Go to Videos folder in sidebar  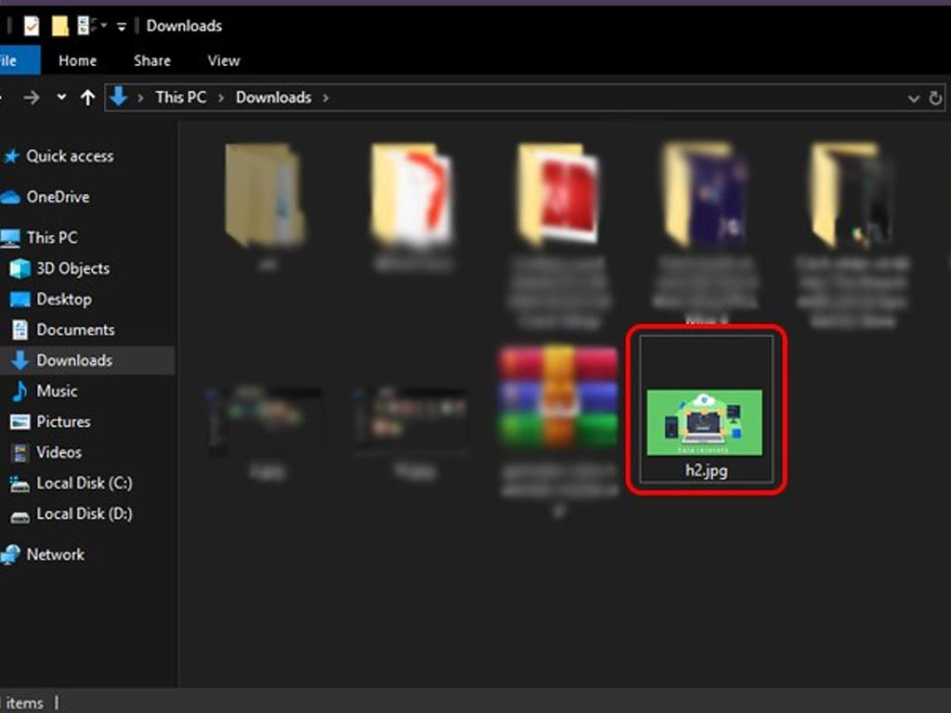[x=59, y=452]
